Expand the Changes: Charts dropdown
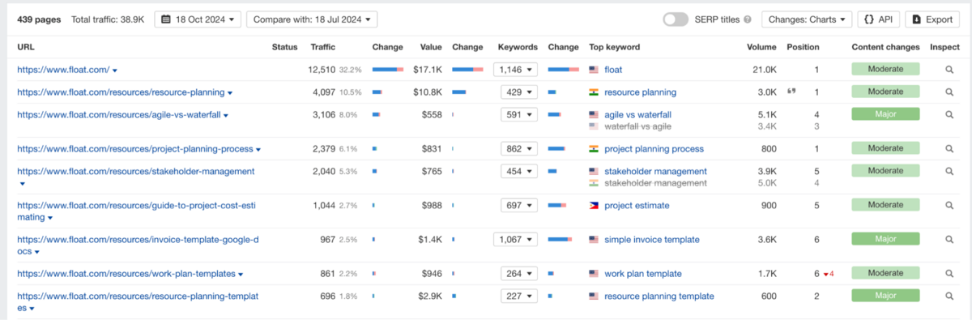 point(808,19)
